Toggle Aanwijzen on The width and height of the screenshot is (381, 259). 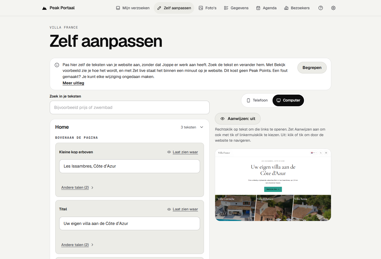(x=238, y=119)
